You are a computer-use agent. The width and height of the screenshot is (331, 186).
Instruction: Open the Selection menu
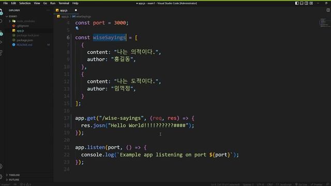25,3
